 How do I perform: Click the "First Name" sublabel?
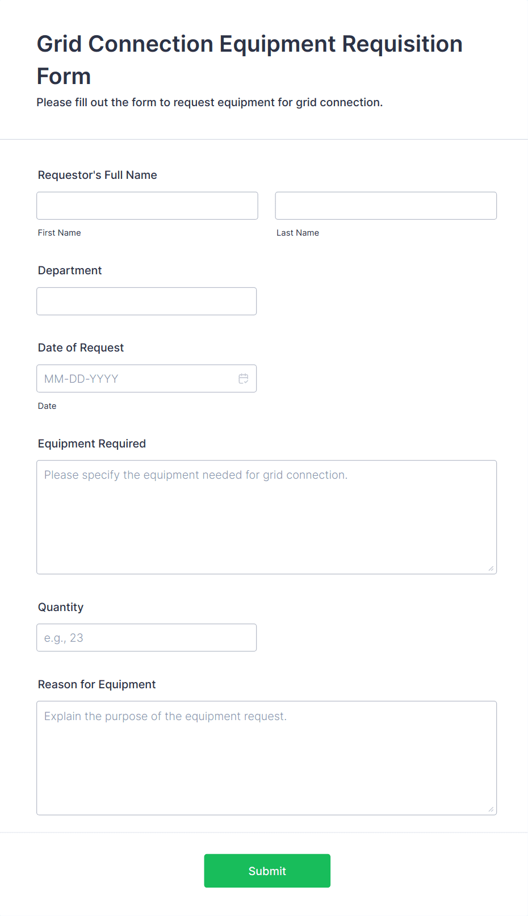(x=60, y=233)
